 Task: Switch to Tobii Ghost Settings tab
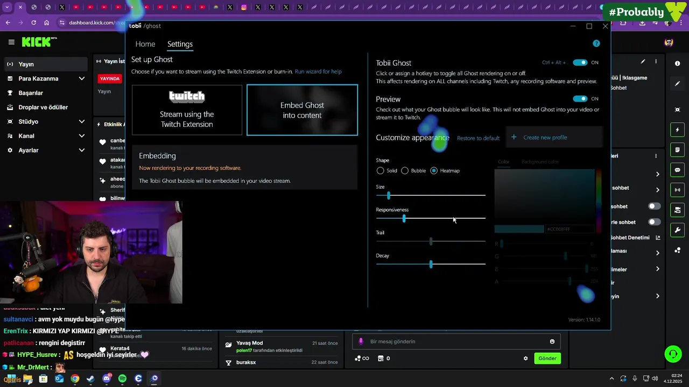[x=180, y=44]
